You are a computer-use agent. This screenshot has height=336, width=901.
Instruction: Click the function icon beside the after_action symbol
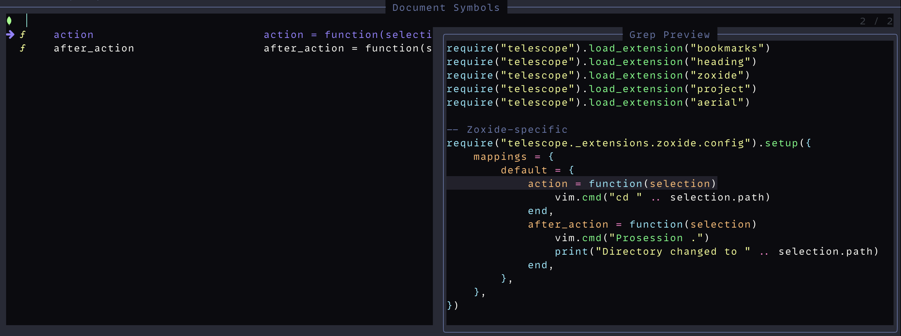[23, 48]
